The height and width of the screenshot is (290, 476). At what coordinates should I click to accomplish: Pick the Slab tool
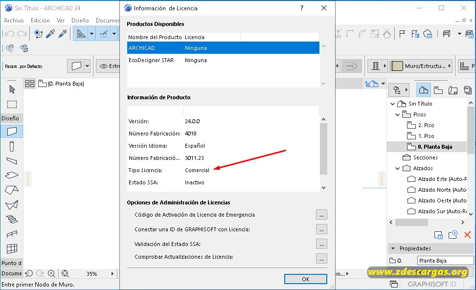point(12,176)
